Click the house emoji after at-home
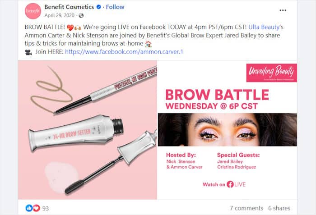 click(x=149, y=44)
